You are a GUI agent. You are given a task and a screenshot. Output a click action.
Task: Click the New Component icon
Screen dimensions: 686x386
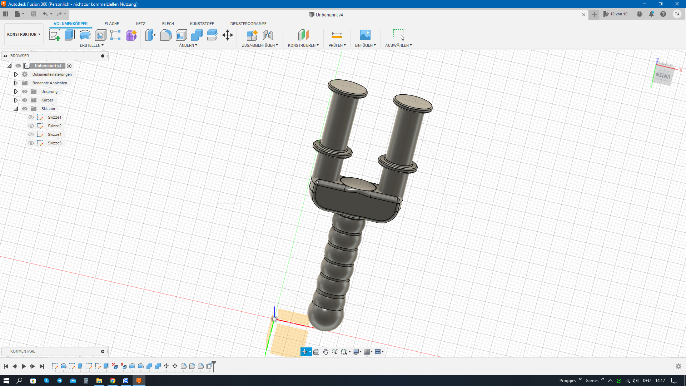[252, 35]
